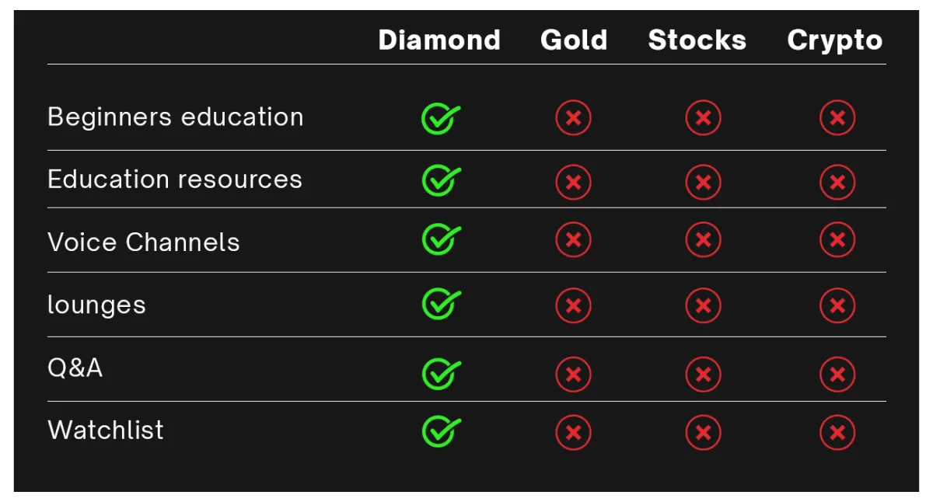
Task: Click the Stocks column heading
Action: [697, 40]
